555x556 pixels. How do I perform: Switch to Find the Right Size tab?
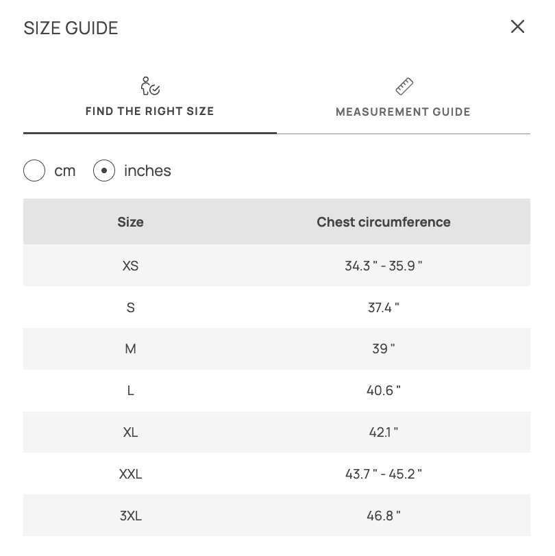(x=150, y=111)
